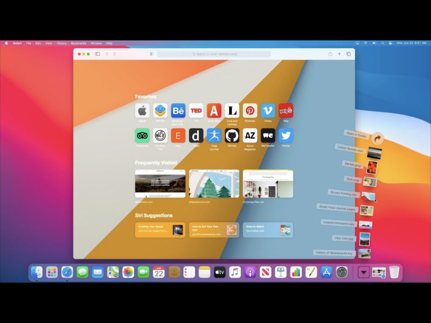Open the View menu
The image size is (431, 323).
point(48,43)
